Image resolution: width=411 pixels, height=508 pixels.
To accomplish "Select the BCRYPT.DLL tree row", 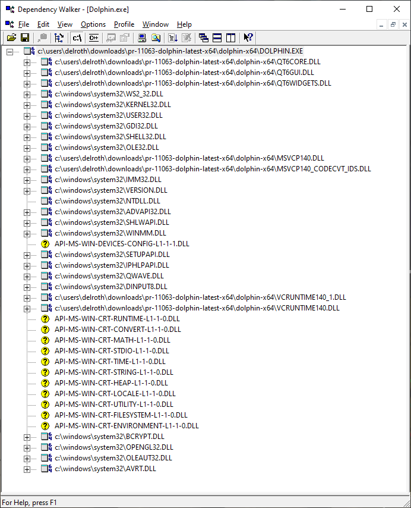I will click(109, 436).
